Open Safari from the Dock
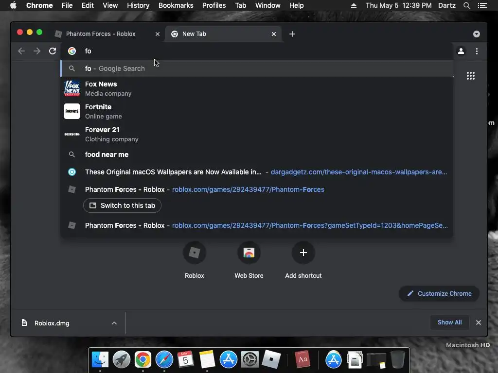 164,359
